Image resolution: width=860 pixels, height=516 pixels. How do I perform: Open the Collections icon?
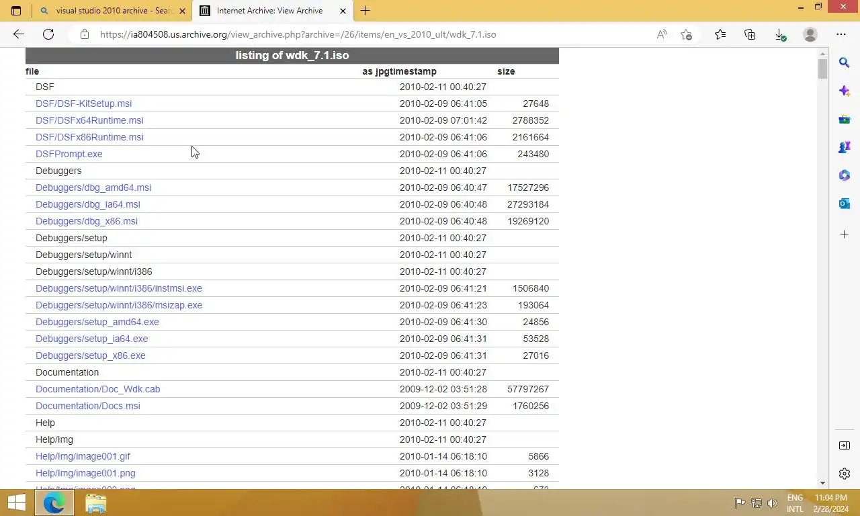[x=750, y=34]
